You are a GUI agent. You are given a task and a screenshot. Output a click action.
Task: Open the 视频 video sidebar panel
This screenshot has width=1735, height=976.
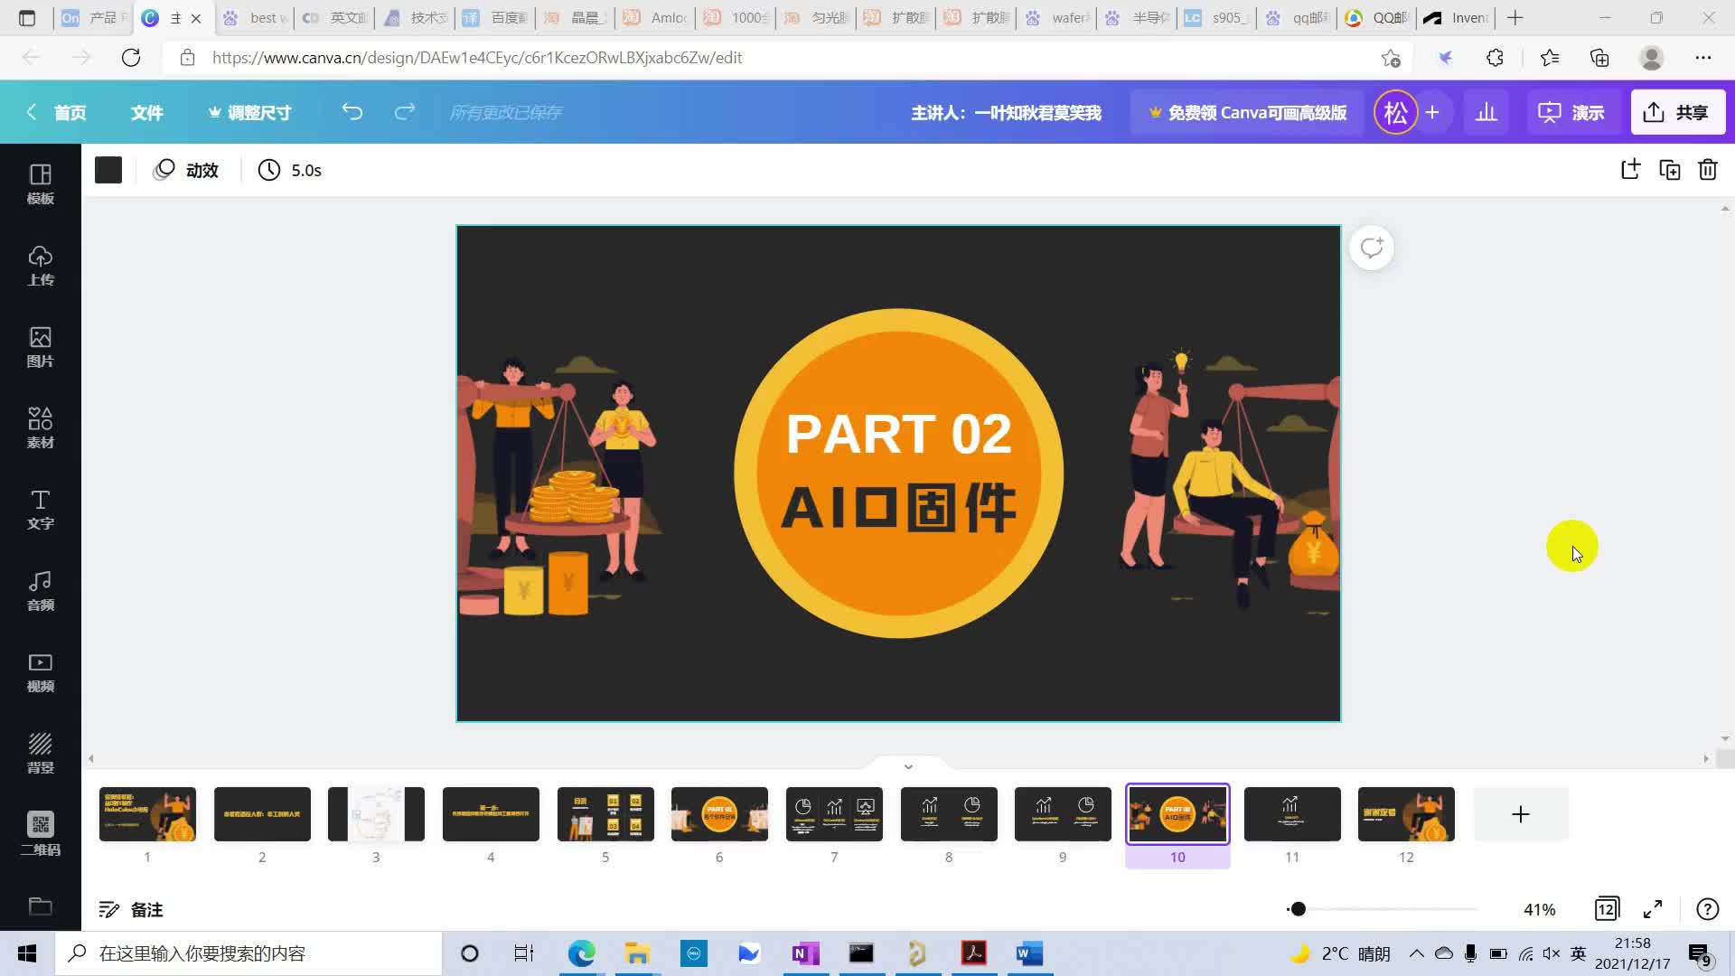tap(40, 672)
